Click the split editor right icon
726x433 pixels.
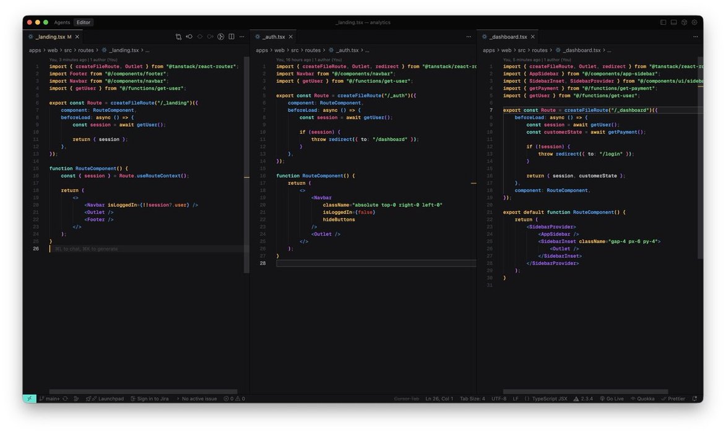coord(231,37)
